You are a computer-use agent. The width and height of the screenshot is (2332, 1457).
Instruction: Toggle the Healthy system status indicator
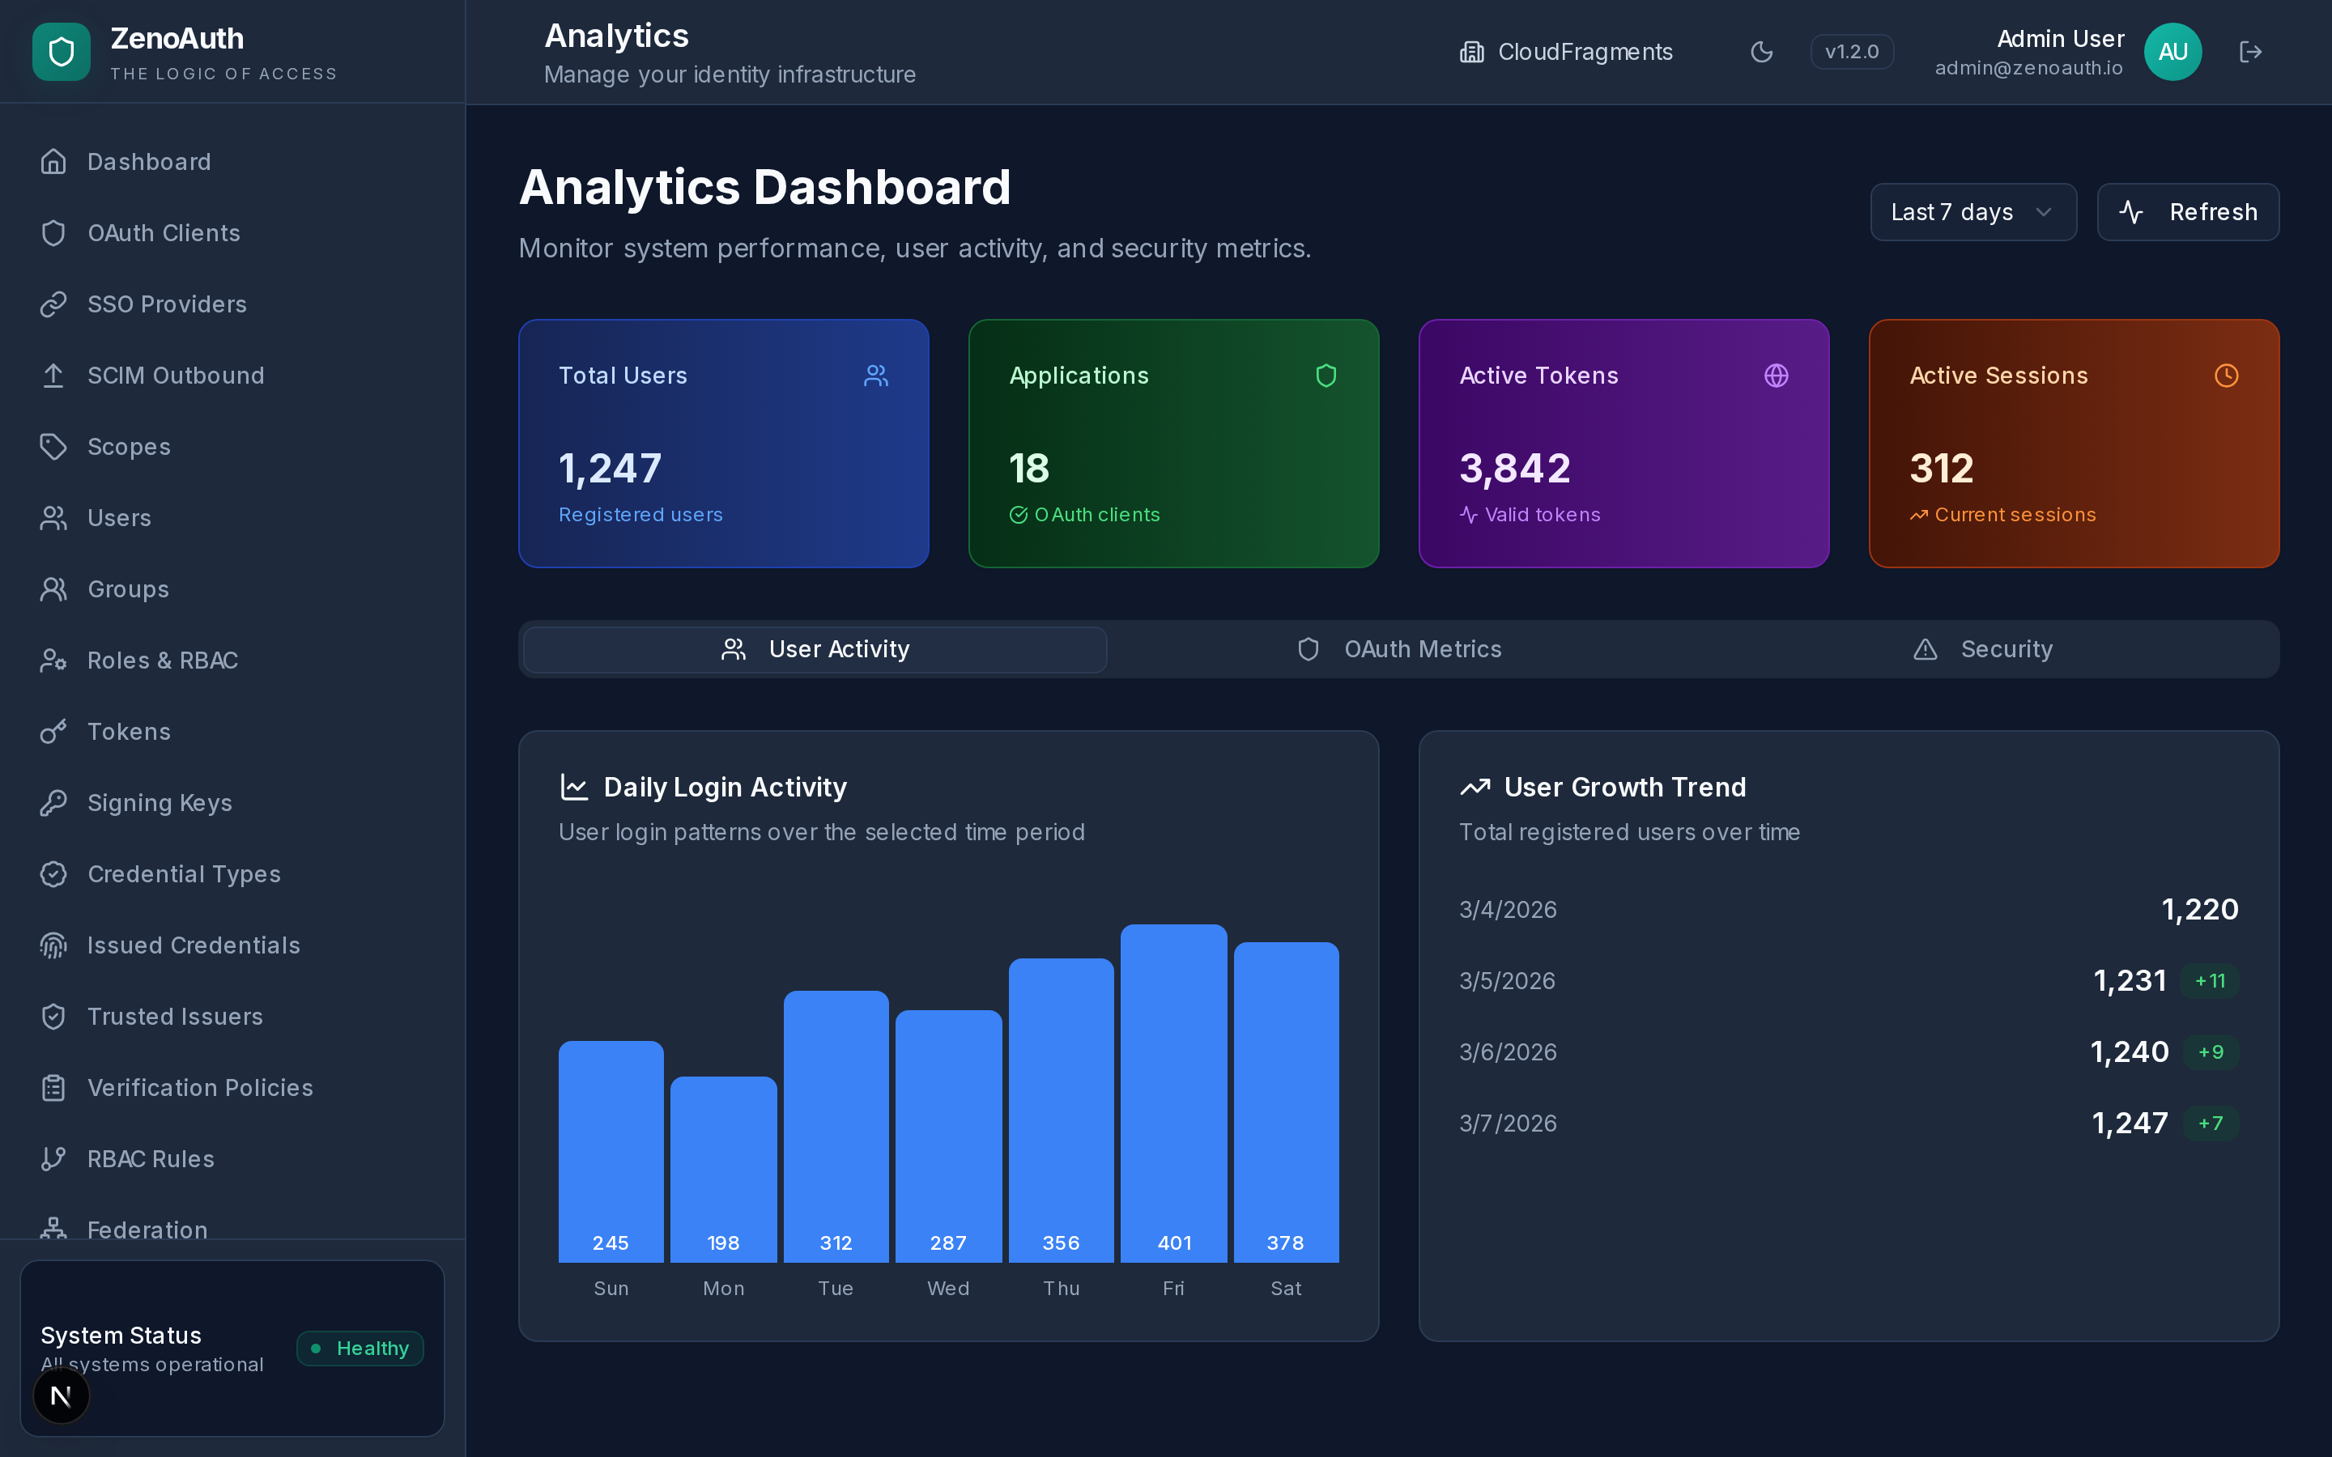click(x=360, y=1348)
